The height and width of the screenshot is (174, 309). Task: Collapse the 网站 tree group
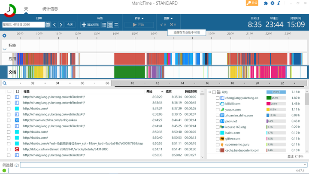pos(210,92)
